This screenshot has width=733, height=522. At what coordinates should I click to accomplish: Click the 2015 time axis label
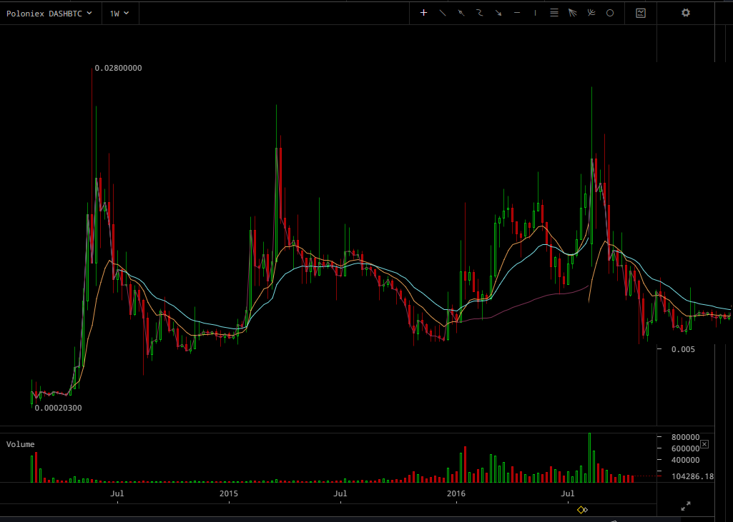pyautogui.click(x=229, y=493)
